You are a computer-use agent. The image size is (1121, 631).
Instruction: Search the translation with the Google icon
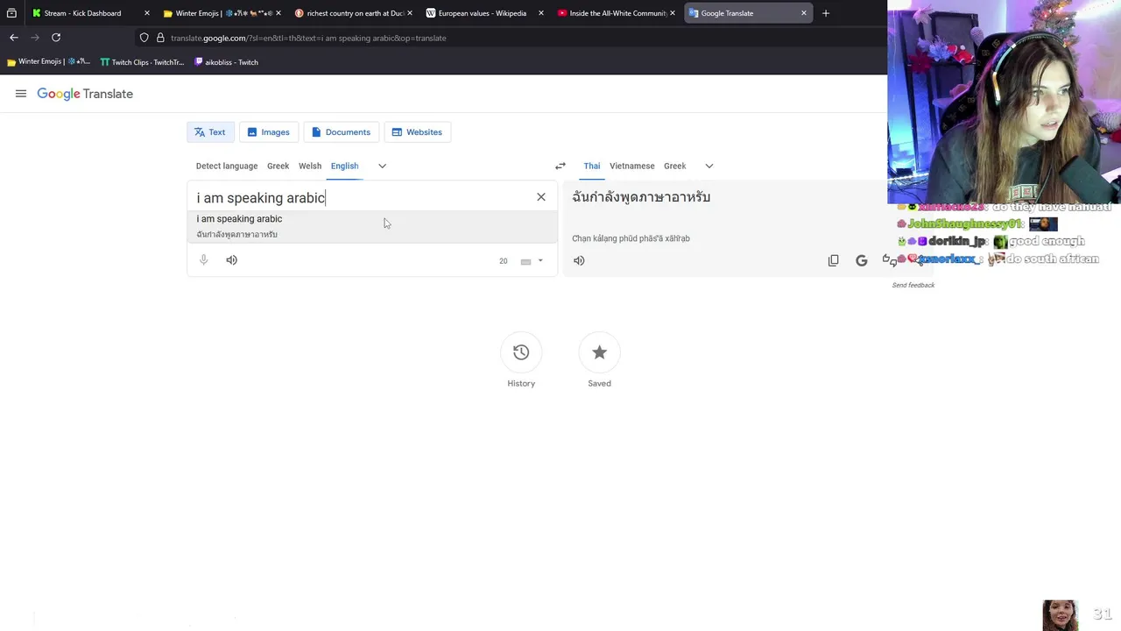pyautogui.click(x=862, y=260)
